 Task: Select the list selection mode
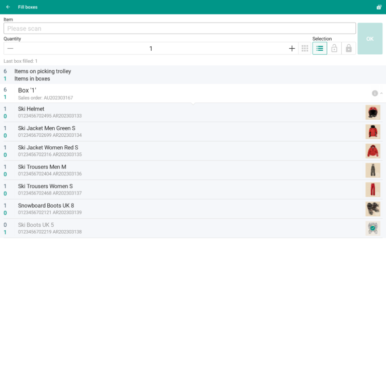tap(320, 48)
